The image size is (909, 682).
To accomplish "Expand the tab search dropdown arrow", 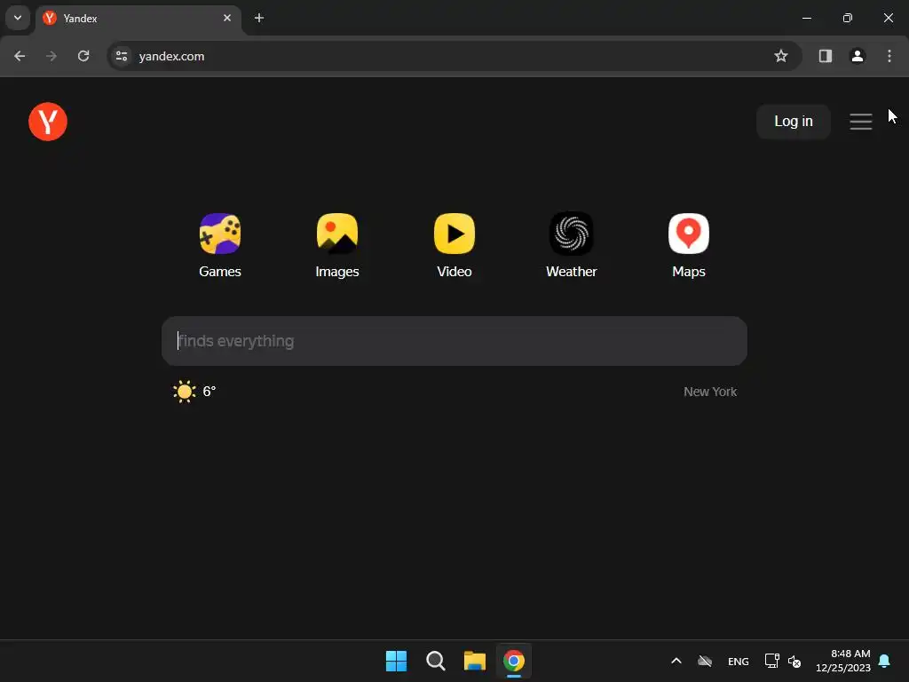I will tap(18, 18).
